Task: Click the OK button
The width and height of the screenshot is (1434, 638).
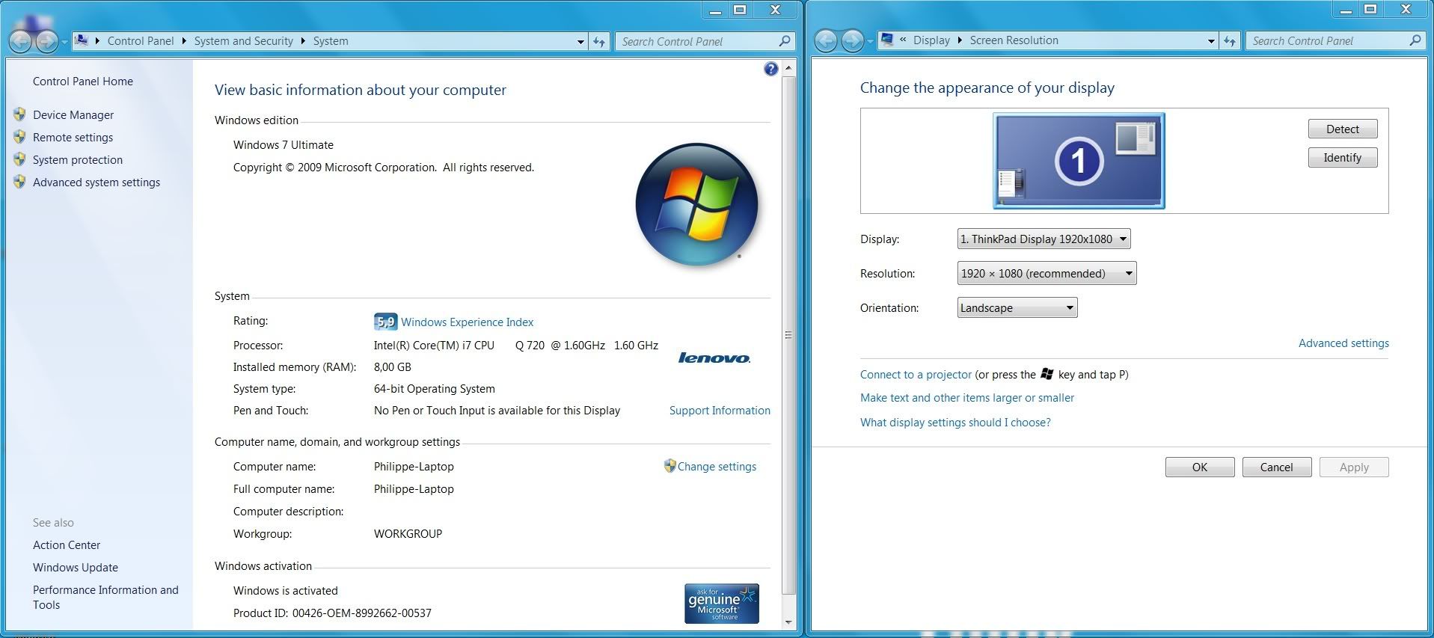Action: 1200,467
